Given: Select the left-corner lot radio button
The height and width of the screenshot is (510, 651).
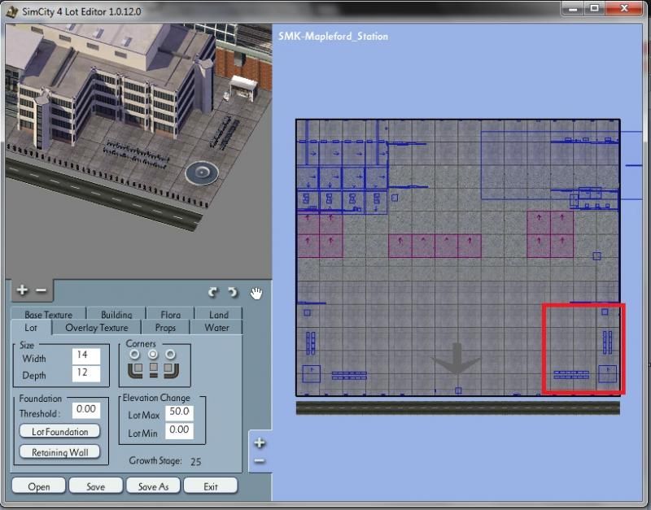Looking at the screenshot, I should pos(135,355).
